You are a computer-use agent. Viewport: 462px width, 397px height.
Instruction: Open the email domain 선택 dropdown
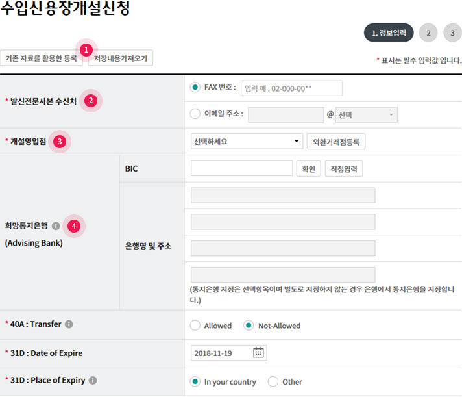(366, 115)
